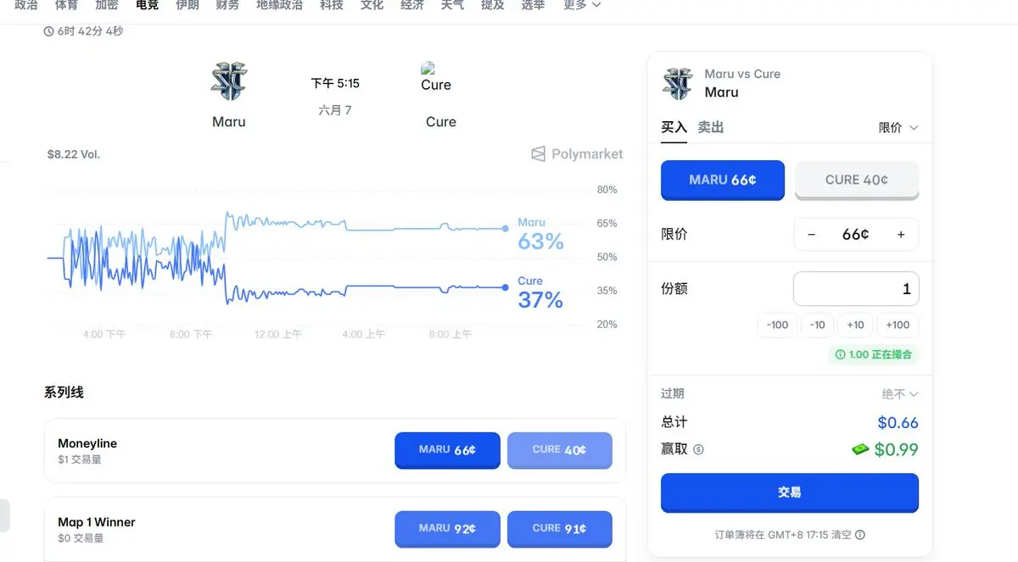Screen dimensions: 1018x562
Task: Choose CURE 40¢ in Moneyline row
Action: pyautogui.click(x=560, y=450)
